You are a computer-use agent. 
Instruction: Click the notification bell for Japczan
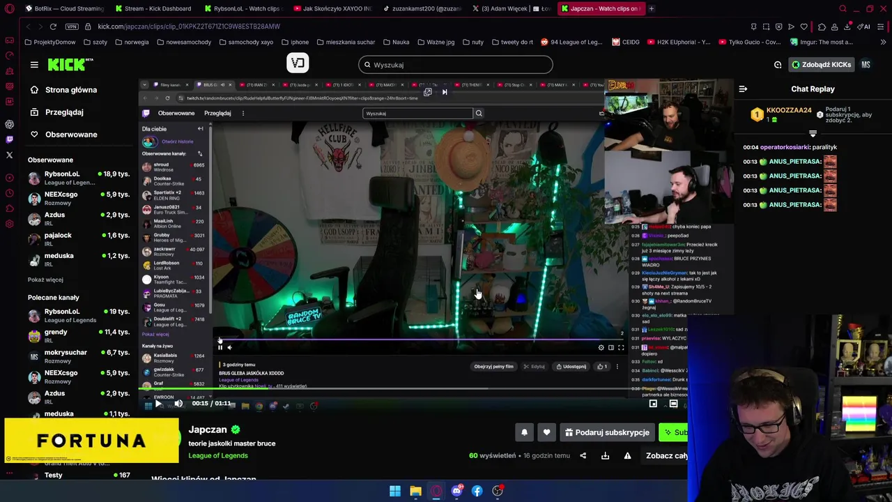coord(525,432)
